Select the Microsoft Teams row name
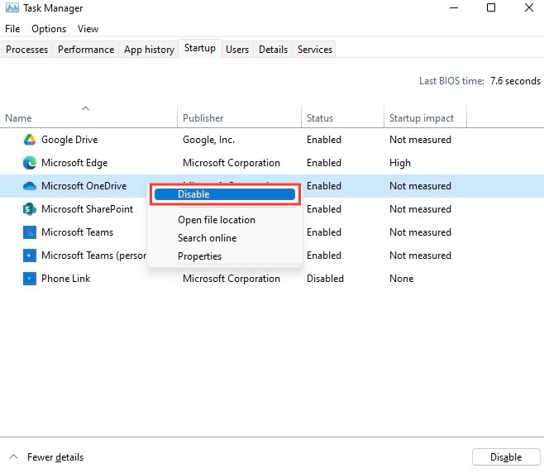Viewport: 544px width, 473px height. [78, 232]
